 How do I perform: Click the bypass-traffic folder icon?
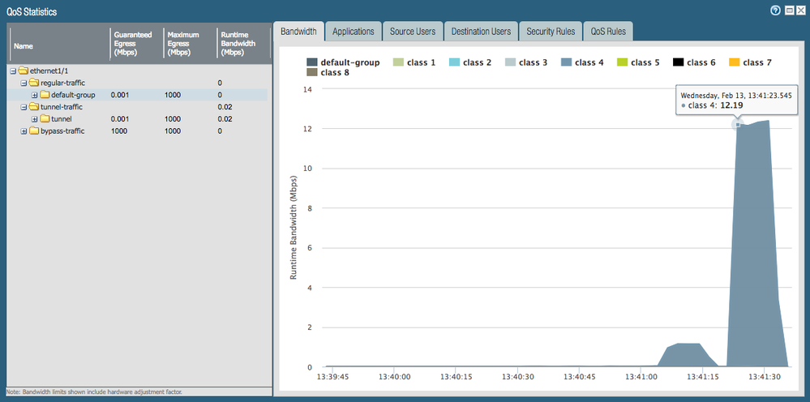[x=33, y=130]
